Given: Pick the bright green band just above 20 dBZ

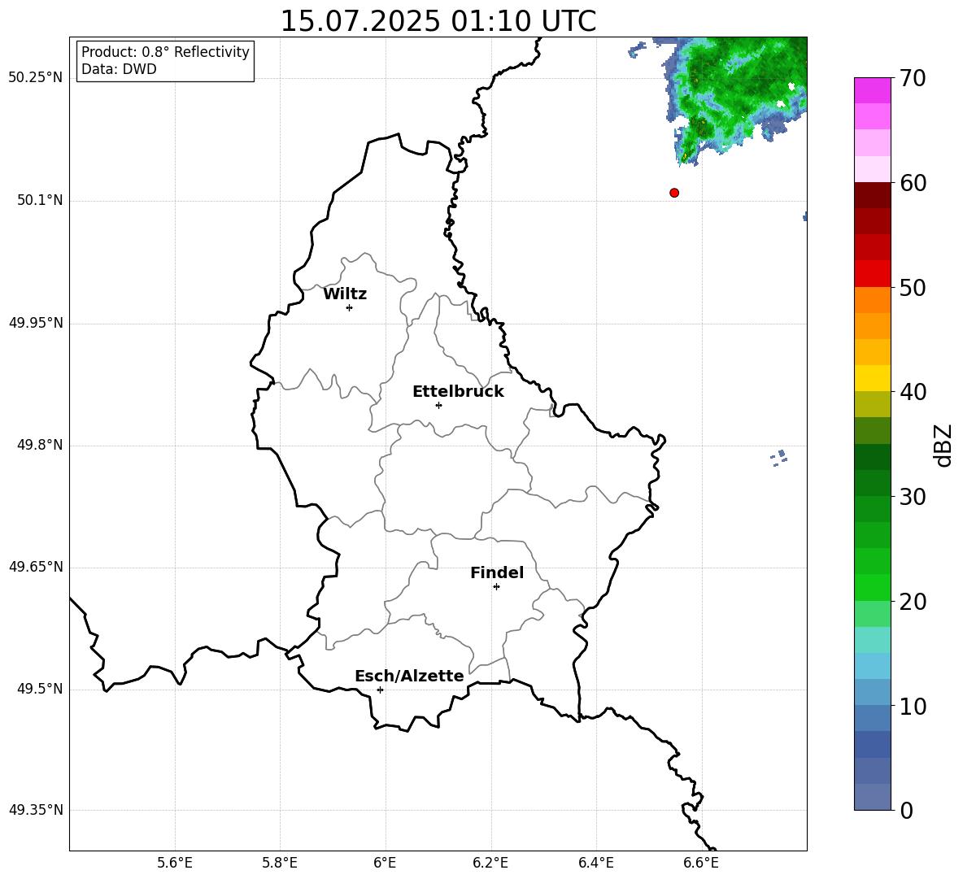Looking at the screenshot, I should point(872,587).
